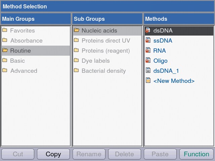Click the Dye labels folder icon
Viewport: 215px width, 161px height.
[76, 60]
